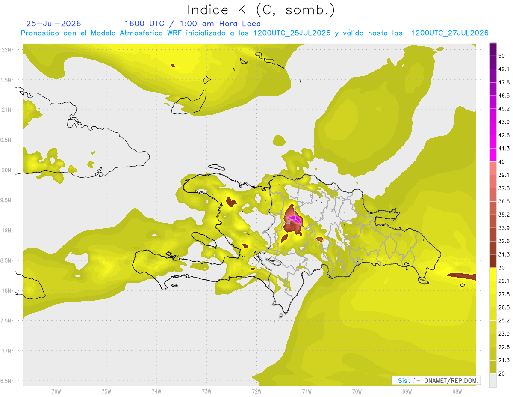Click the 1200UTC_25JUL2026 initialization text
The height and width of the screenshot is (397, 513).
click(292, 33)
